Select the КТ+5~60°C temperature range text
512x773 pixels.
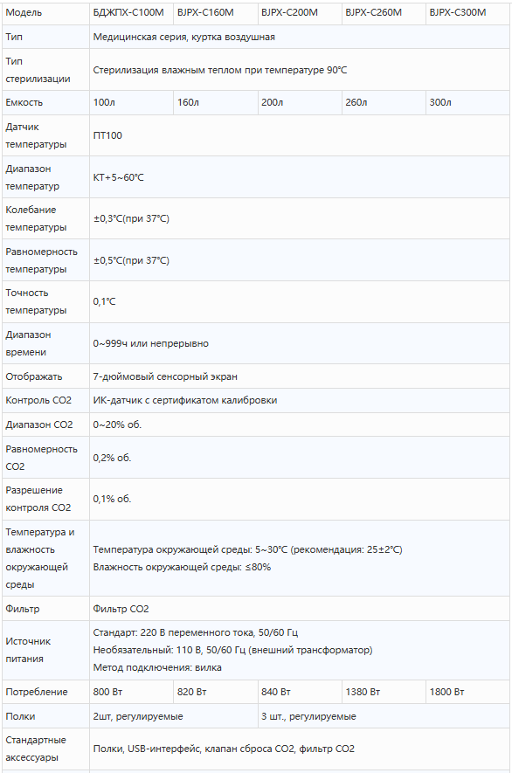pyautogui.click(x=118, y=177)
